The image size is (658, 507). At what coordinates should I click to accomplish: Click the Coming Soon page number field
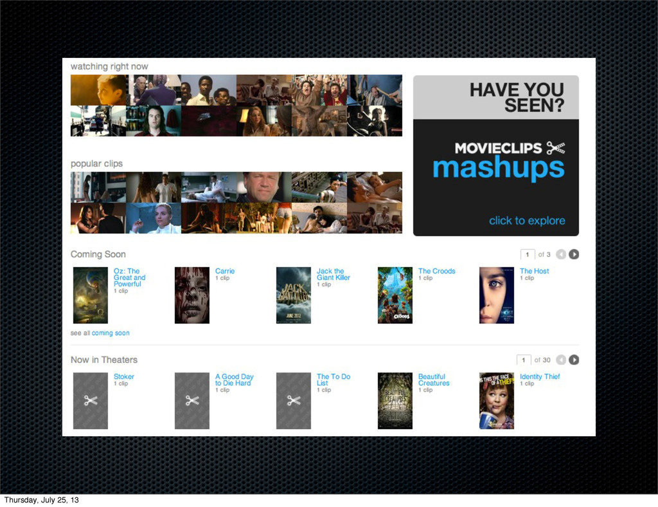(x=528, y=254)
